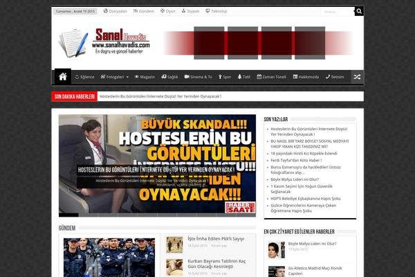Click the phone icon beside İletişim
Screen dimensions: 415x277
click(x=328, y=77)
